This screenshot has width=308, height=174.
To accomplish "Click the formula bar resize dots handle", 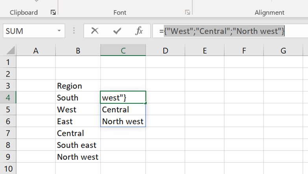I will click(74, 31).
